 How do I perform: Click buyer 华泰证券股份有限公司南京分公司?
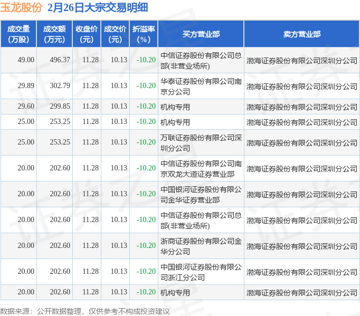click(x=201, y=87)
